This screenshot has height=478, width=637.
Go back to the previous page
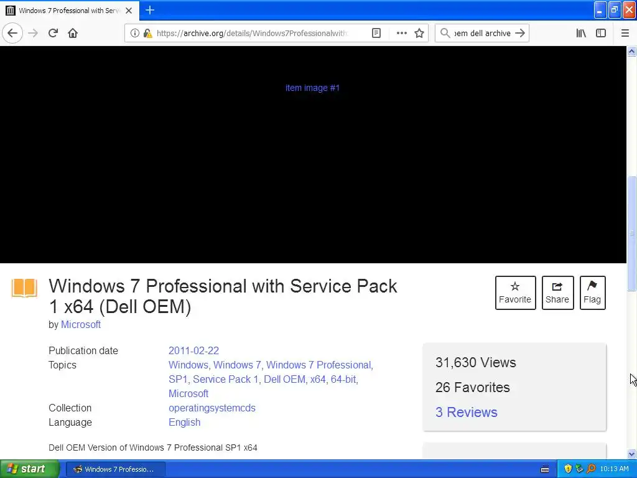[x=12, y=33]
